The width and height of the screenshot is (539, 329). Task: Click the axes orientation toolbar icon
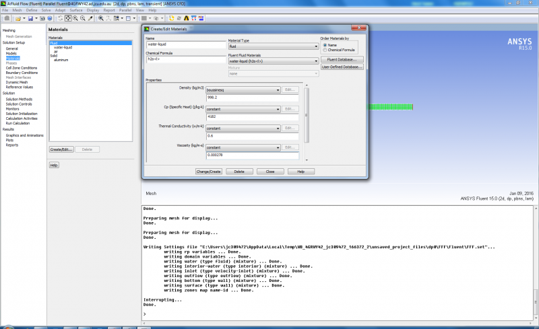point(108,18)
